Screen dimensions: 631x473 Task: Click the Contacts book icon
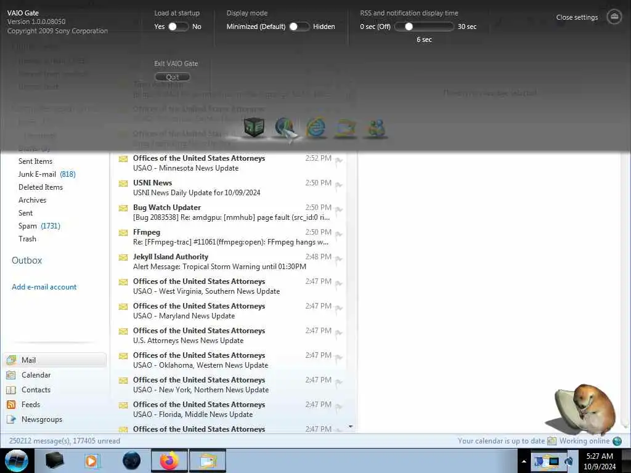click(11, 390)
